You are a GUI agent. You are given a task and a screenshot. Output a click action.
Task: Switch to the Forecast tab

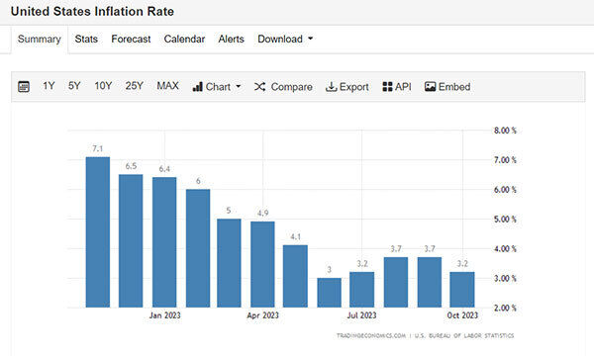(131, 39)
